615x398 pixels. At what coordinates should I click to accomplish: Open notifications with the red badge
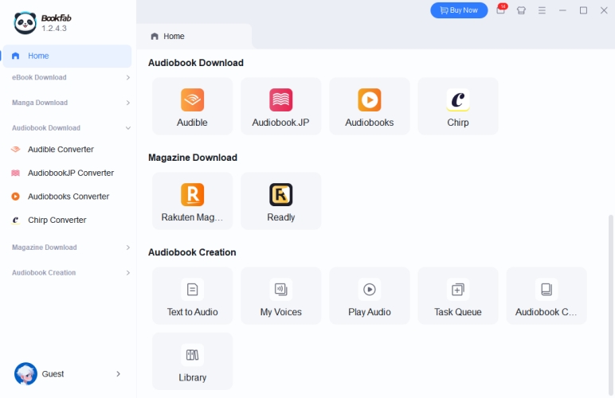pos(501,10)
